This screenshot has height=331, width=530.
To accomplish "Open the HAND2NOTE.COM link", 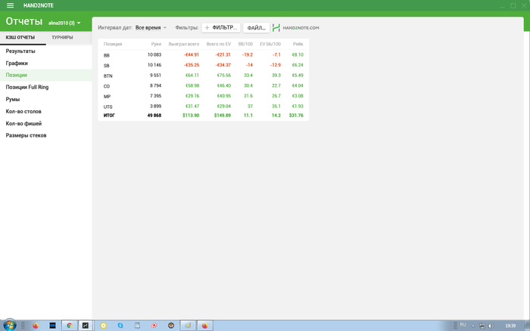I will 301,28.
